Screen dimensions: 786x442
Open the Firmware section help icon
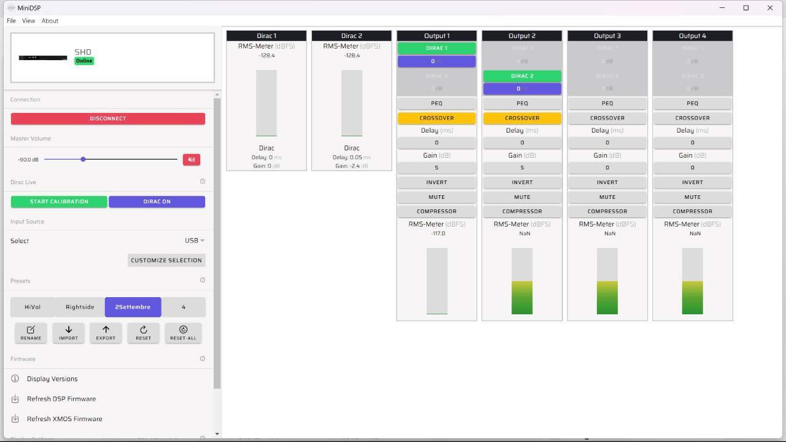point(203,359)
